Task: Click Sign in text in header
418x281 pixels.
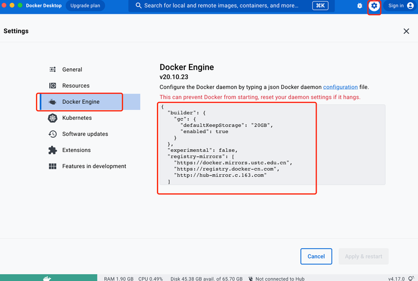Action: (396, 6)
